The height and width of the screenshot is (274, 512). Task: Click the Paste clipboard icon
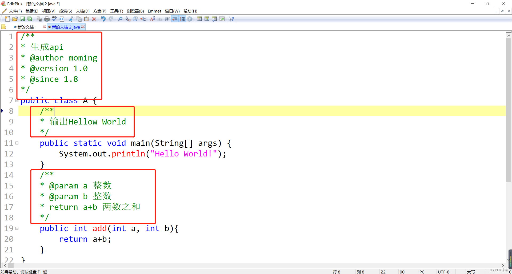(x=86, y=19)
